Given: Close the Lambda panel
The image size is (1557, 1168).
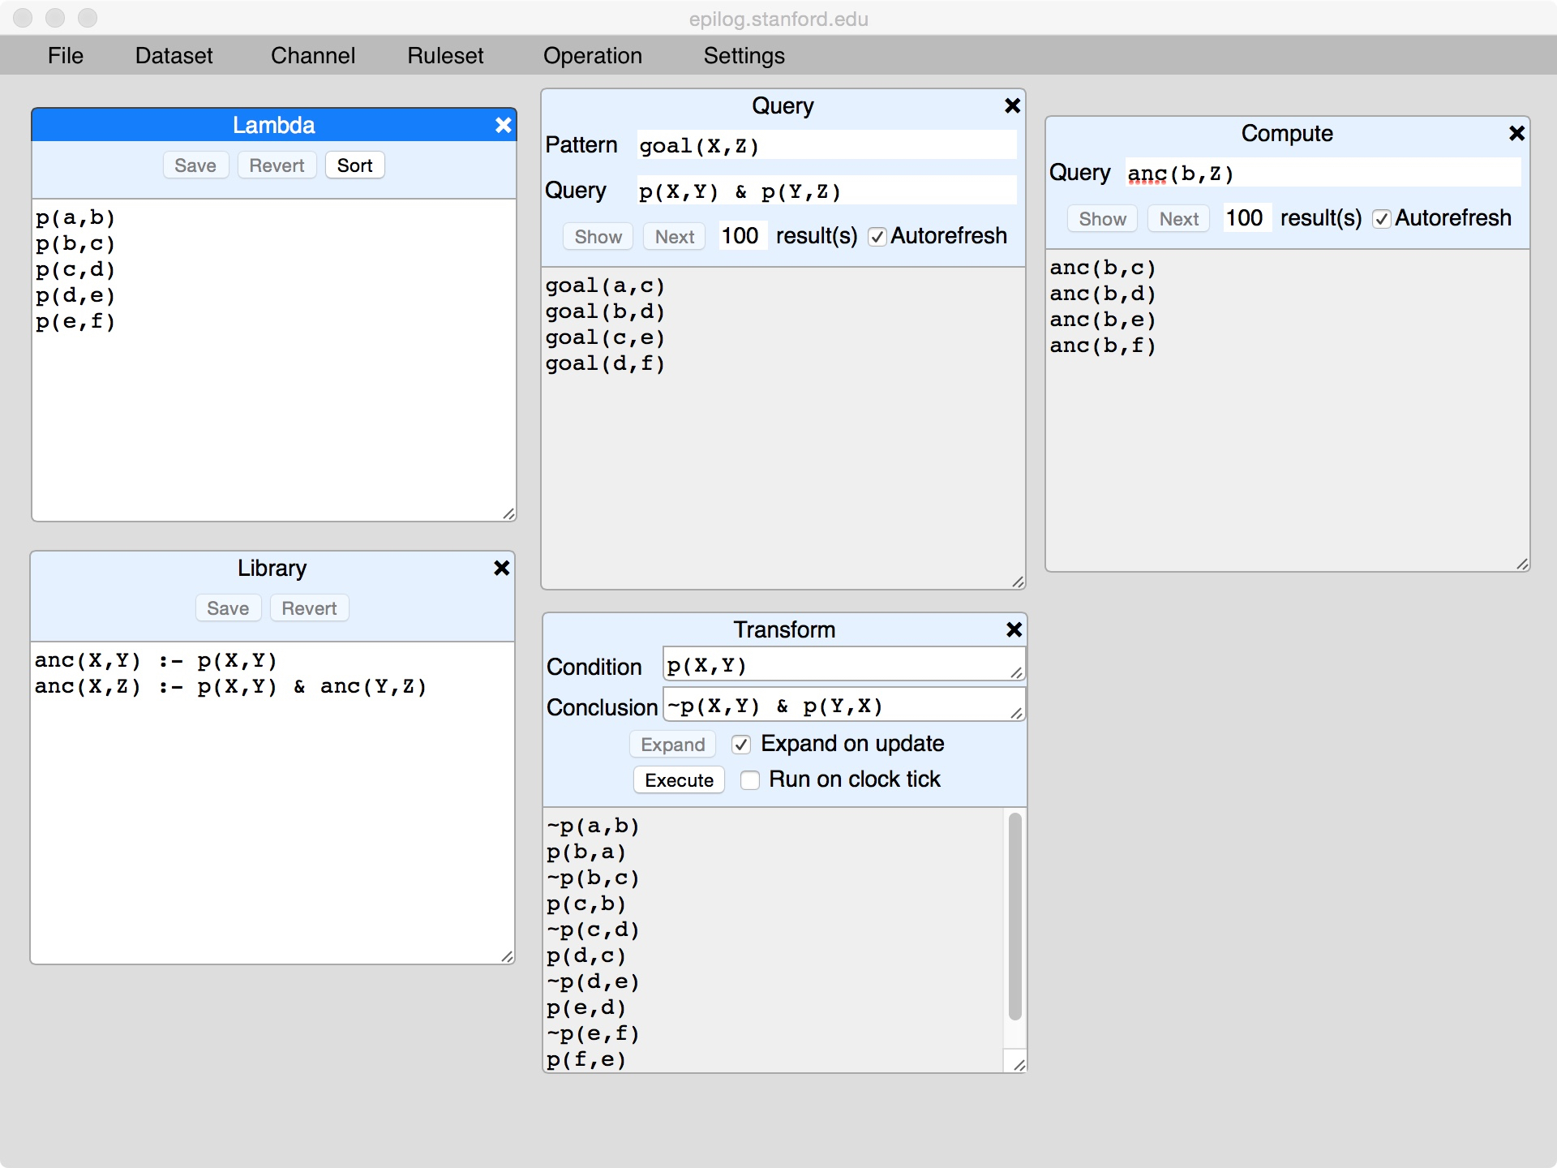Looking at the screenshot, I should (503, 125).
